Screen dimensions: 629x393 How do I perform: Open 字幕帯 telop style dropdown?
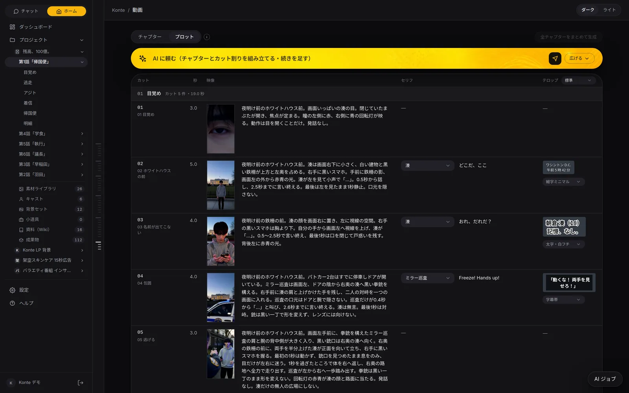(563, 300)
